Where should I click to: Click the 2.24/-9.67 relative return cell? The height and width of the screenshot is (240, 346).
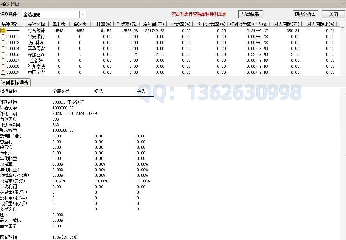257,31
